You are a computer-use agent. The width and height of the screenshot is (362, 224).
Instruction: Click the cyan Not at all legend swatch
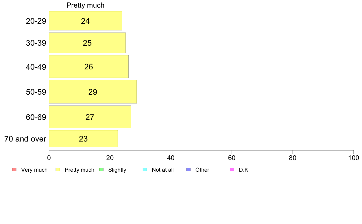[145, 170]
